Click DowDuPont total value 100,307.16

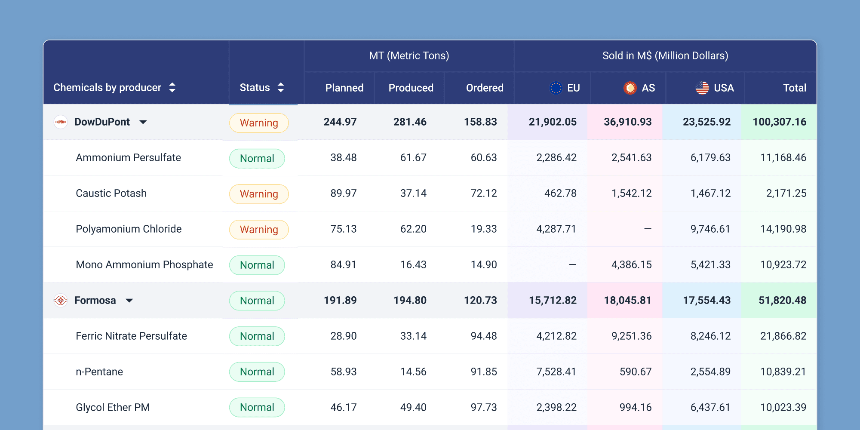pyautogui.click(x=780, y=122)
